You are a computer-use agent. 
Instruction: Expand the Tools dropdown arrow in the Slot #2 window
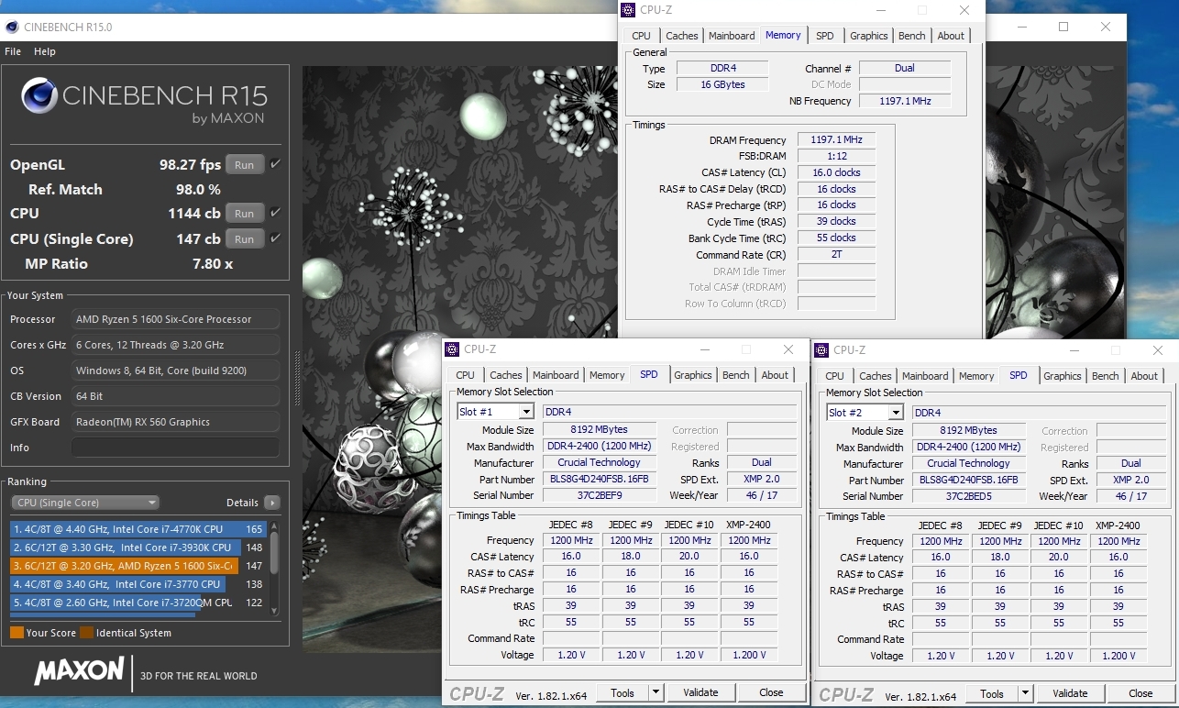[1025, 693]
